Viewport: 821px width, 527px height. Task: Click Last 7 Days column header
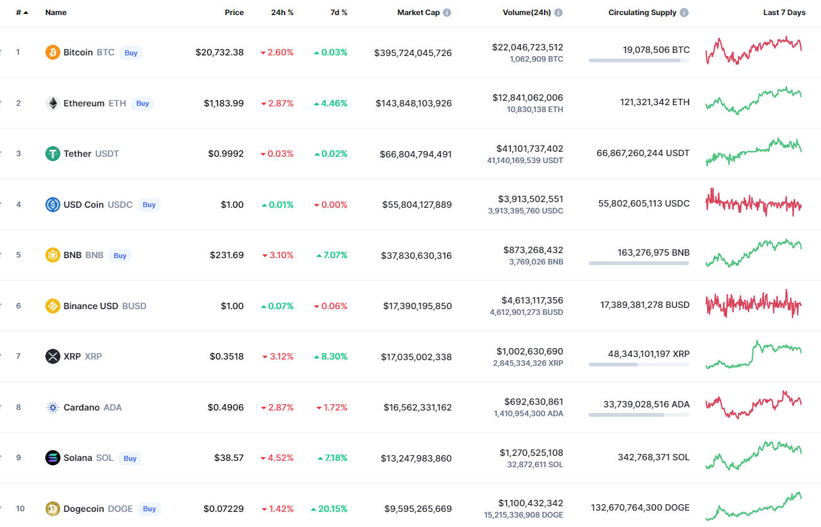784,13
